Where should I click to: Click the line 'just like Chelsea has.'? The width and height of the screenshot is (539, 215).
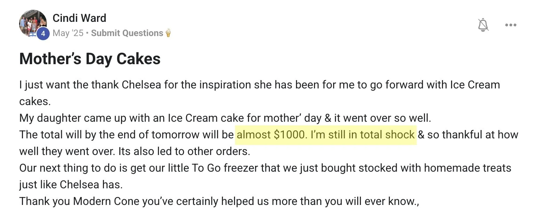tap(71, 184)
